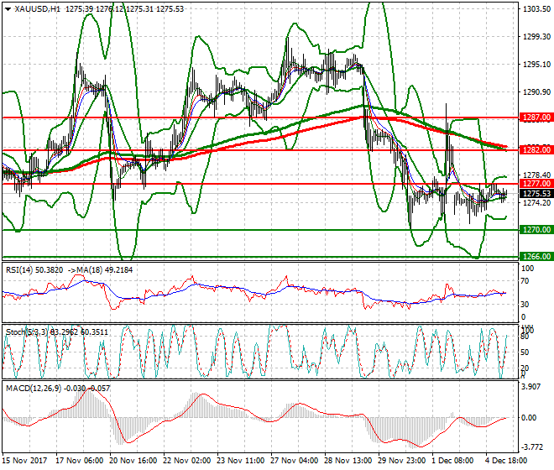Click the current price label 1275.53

pyautogui.click(x=536, y=194)
